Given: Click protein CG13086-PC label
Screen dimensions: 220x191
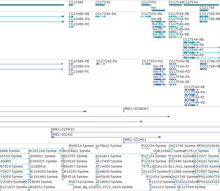Looking at the screenshot, I should point(79,72).
